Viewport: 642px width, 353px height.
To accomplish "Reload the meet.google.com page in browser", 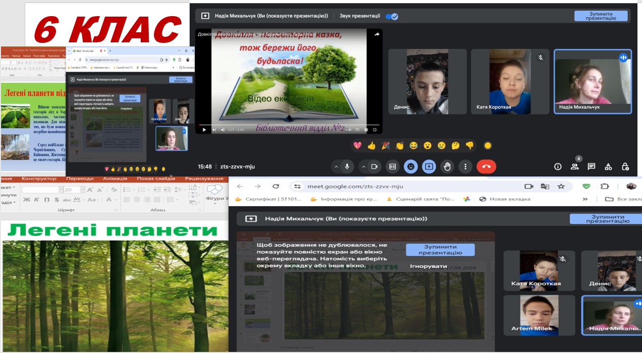I will point(275,186).
